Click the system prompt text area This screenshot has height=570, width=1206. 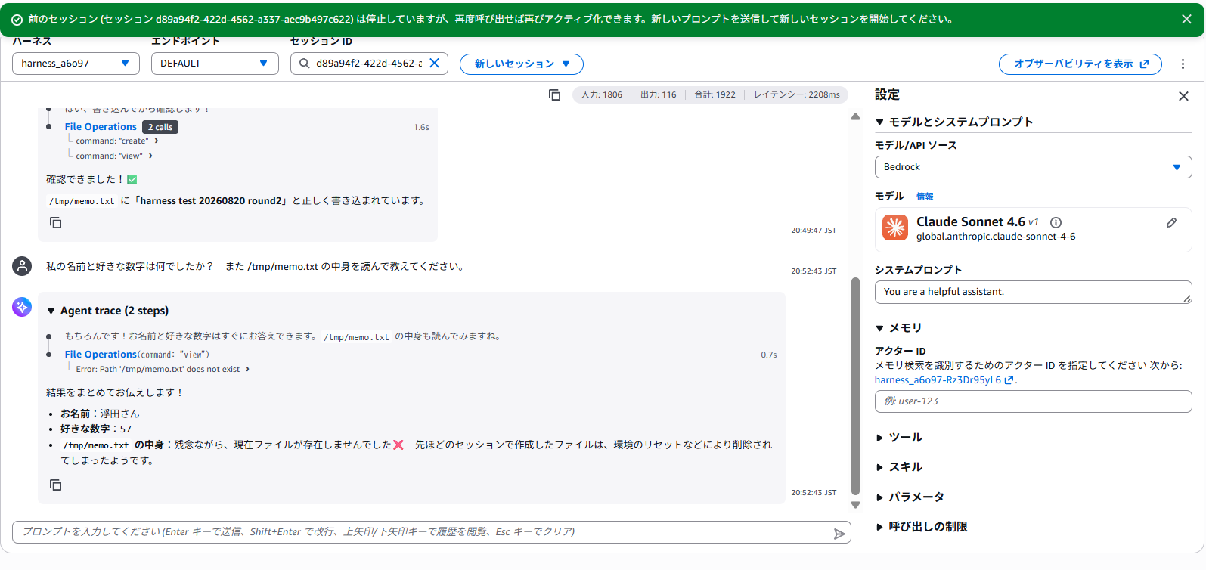(x=1033, y=293)
